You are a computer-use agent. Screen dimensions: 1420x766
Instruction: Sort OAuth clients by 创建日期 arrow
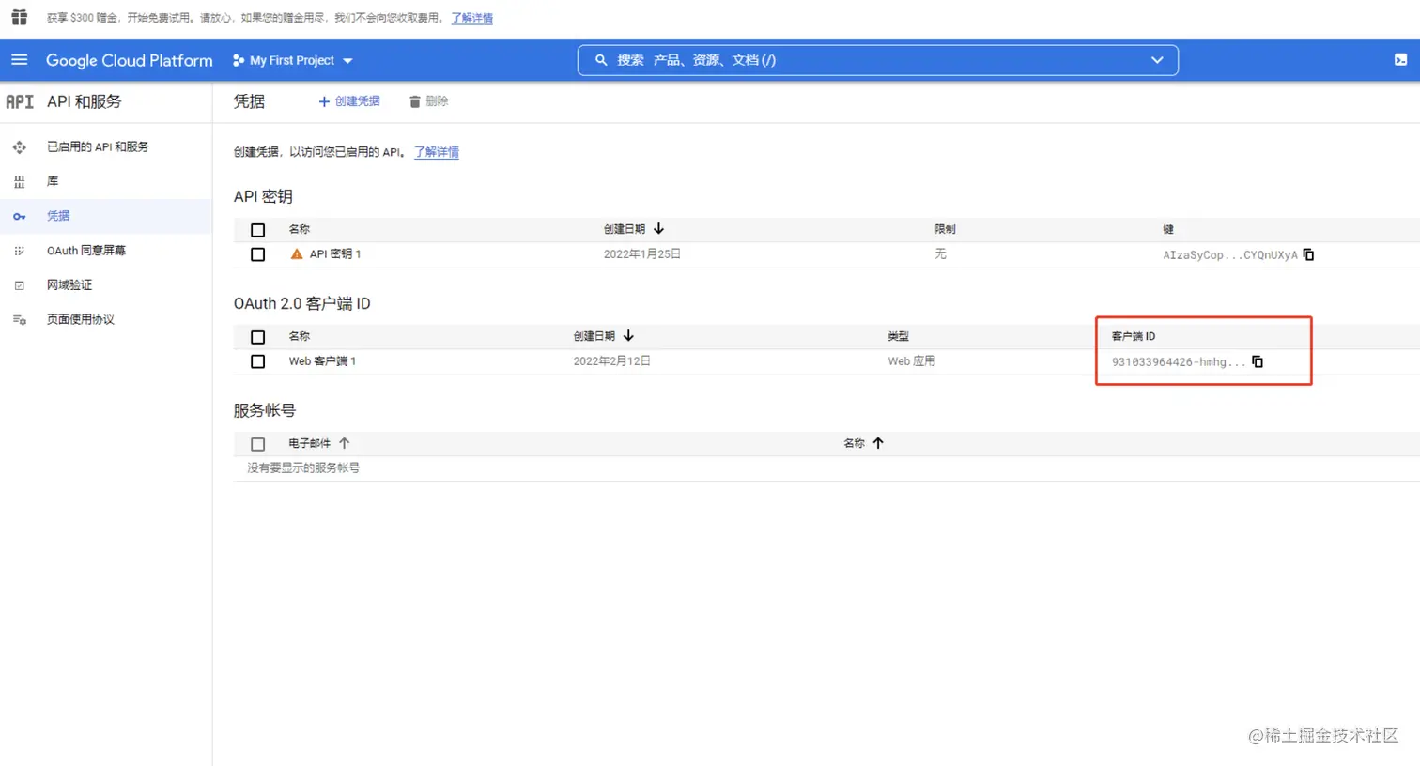tap(628, 336)
